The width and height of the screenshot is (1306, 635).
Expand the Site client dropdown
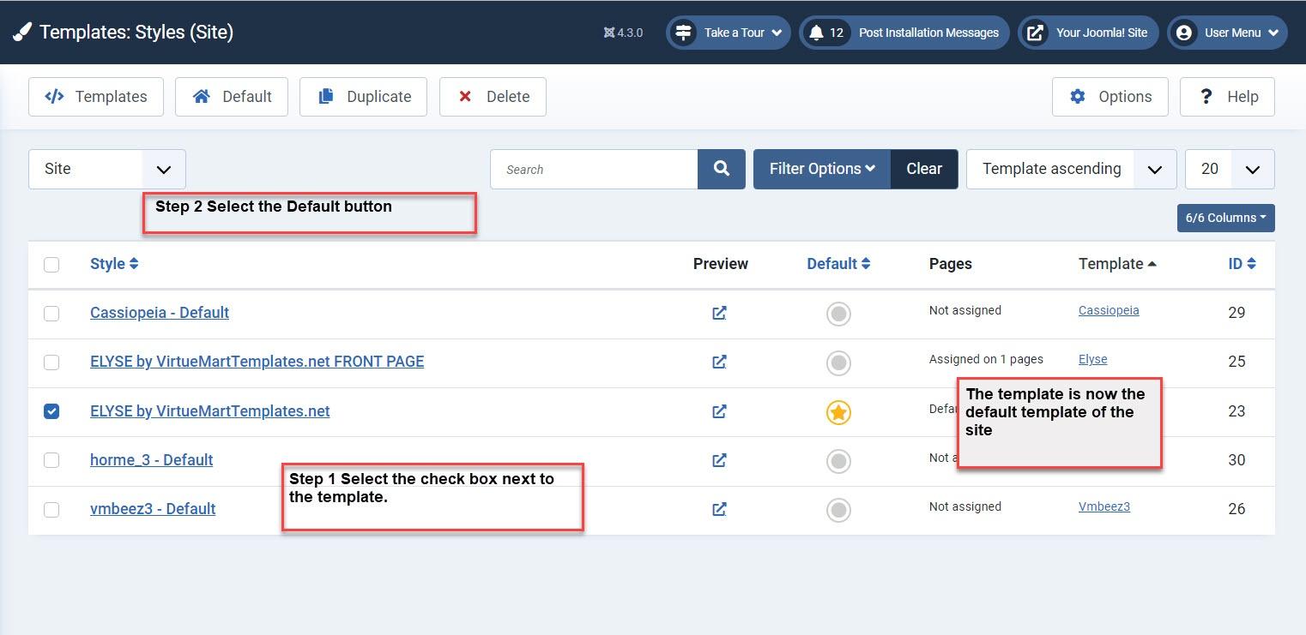[x=107, y=169]
